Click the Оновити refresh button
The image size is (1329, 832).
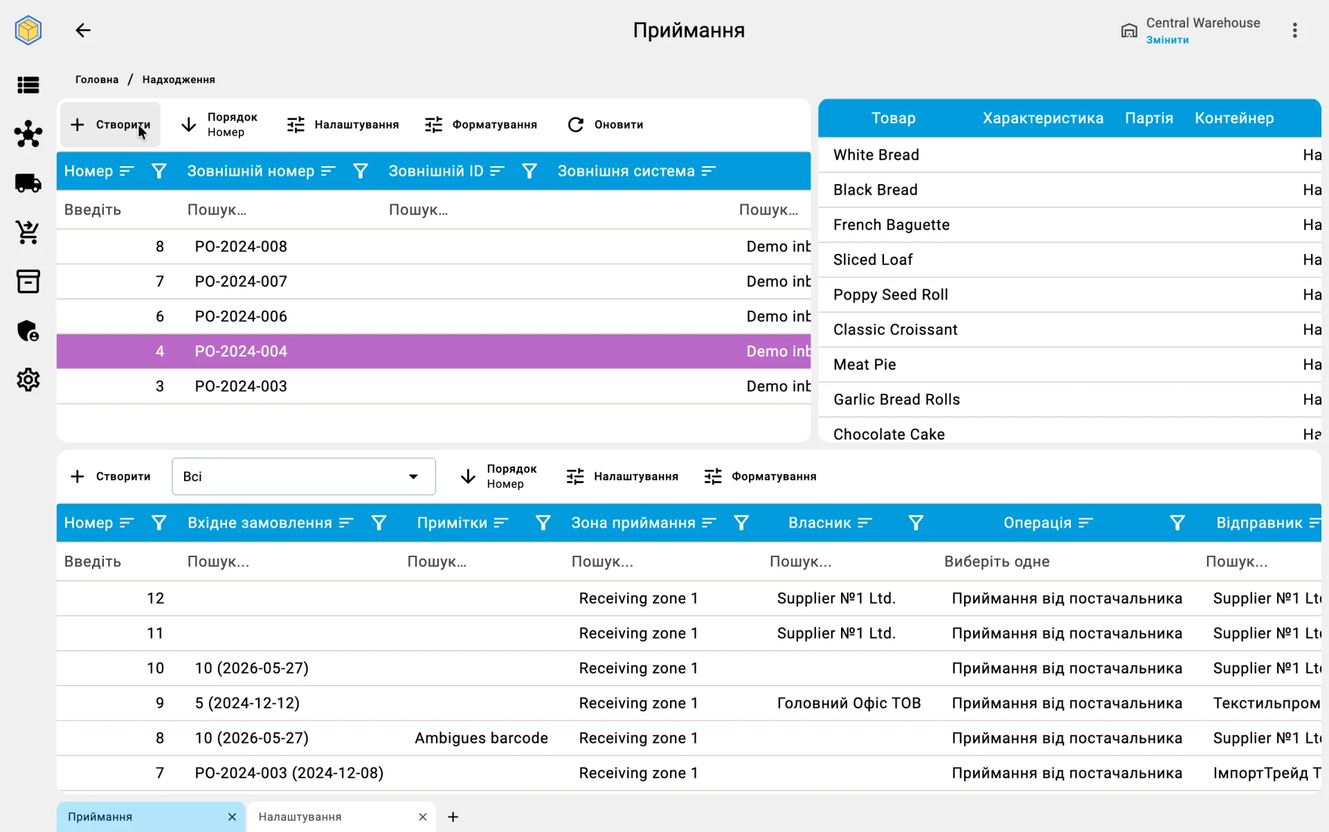click(606, 125)
